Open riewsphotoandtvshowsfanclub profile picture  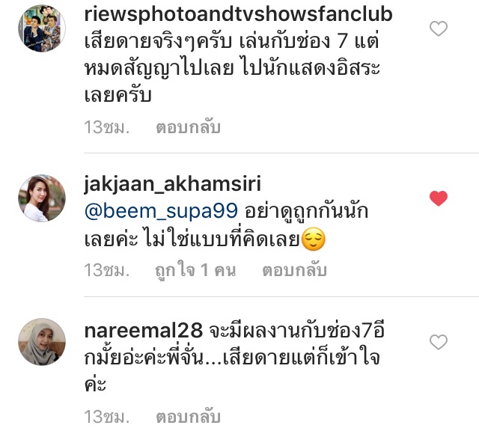[42, 28]
